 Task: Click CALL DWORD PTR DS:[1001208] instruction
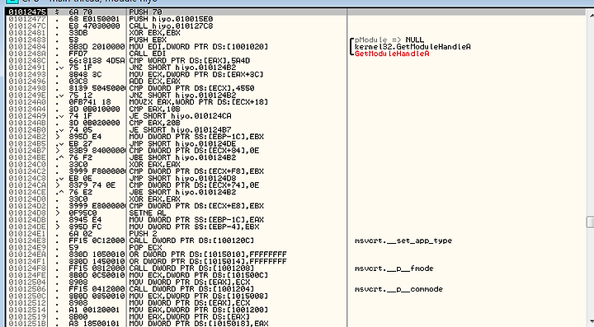click(x=191, y=268)
